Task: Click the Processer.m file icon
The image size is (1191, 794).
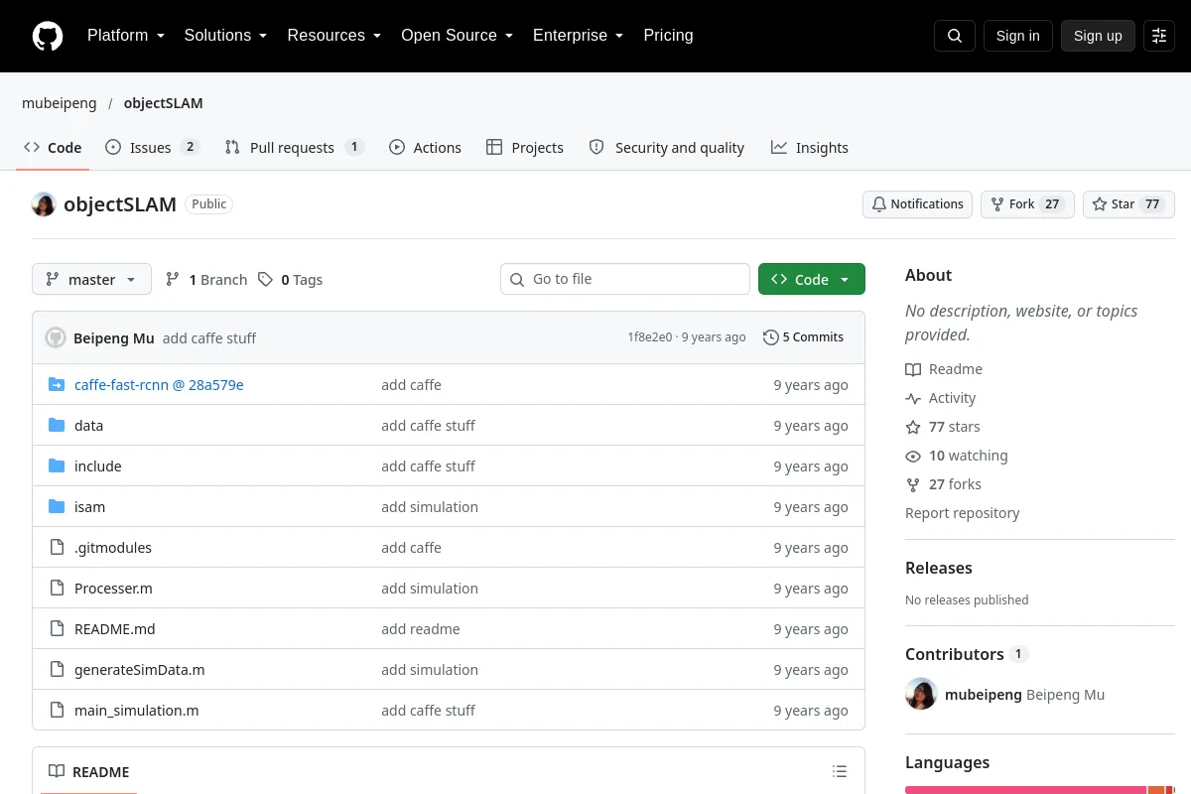Action: click(57, 589)
